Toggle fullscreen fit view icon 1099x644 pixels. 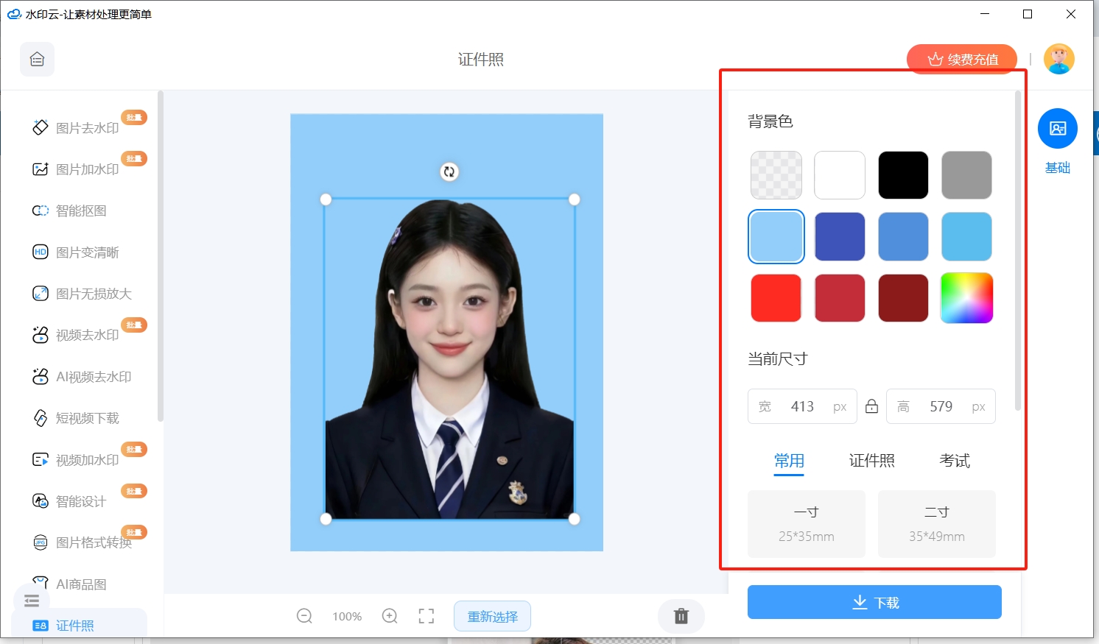point(426,616)
